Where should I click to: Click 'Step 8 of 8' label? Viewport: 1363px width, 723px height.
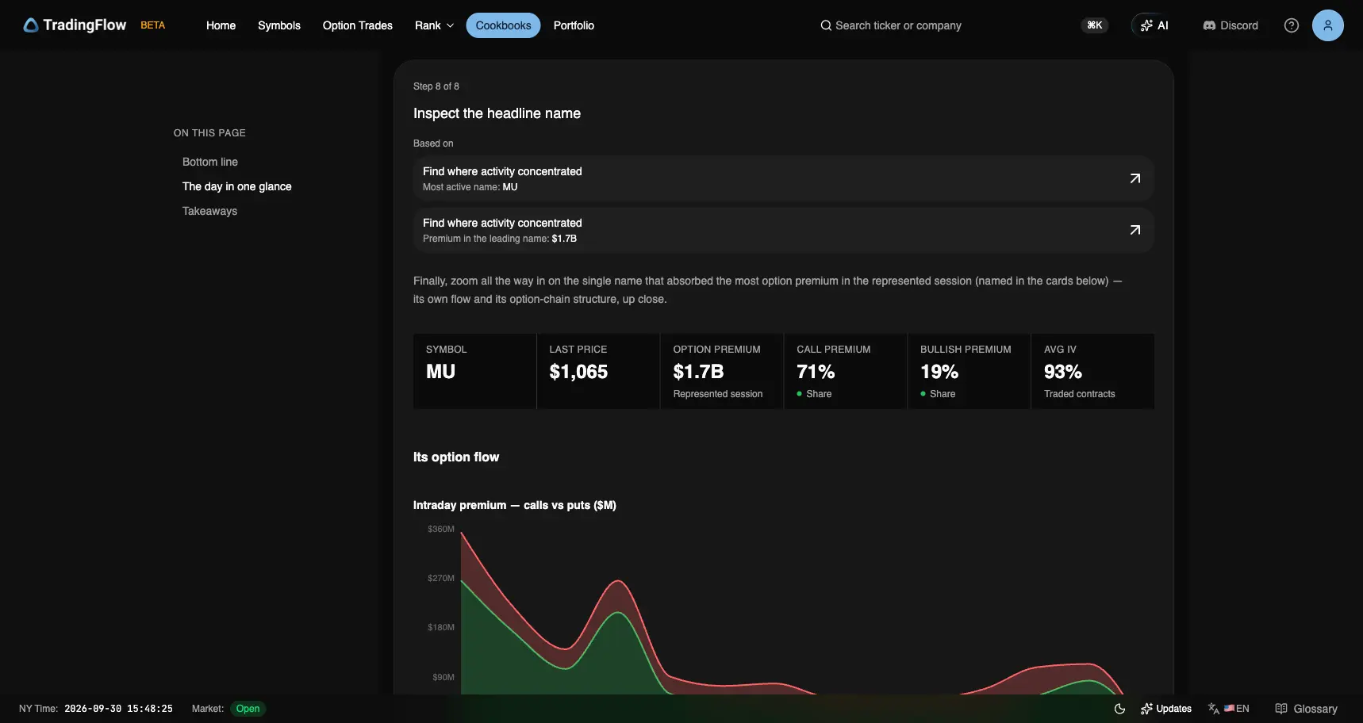click(436, 86)
